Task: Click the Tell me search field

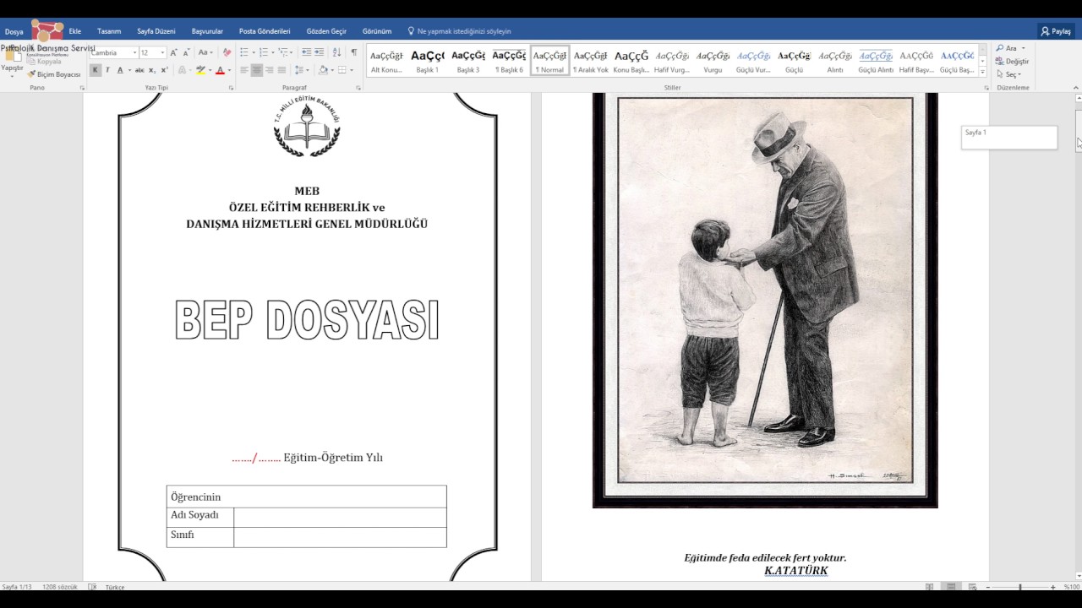Action: click(x=460, y=31)
